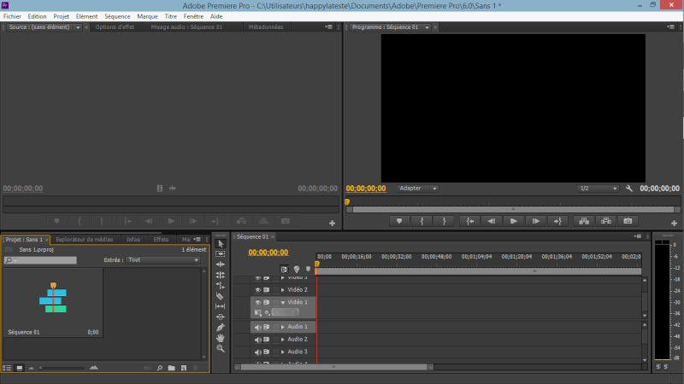Select the Razor tool
This screenshot has width=684, height=384.
221,296
